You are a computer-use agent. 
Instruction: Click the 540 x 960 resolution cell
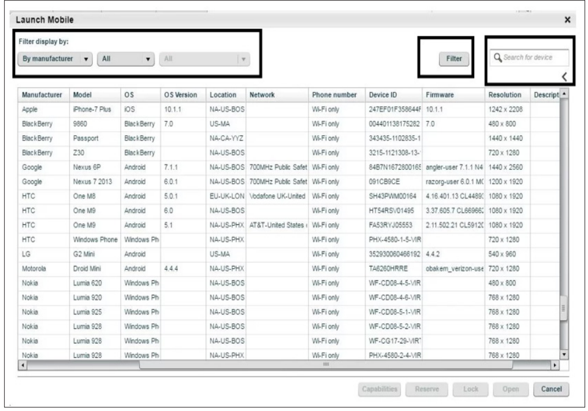pos(507,254)
